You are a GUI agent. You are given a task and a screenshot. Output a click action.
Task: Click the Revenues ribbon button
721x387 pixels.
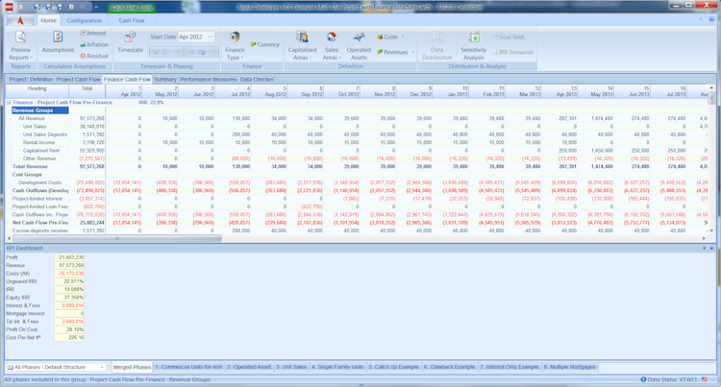coord(392,52)
